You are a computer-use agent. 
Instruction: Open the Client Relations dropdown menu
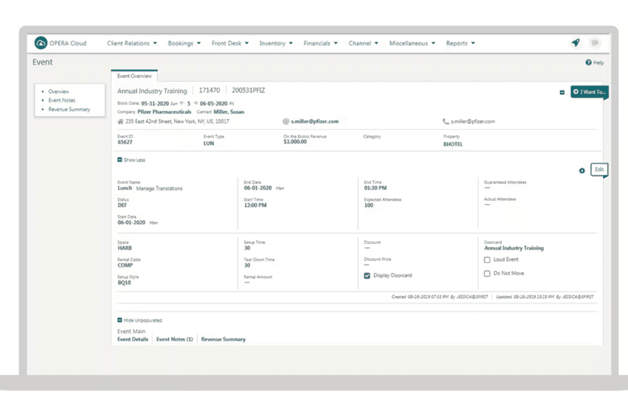point(132,43)
